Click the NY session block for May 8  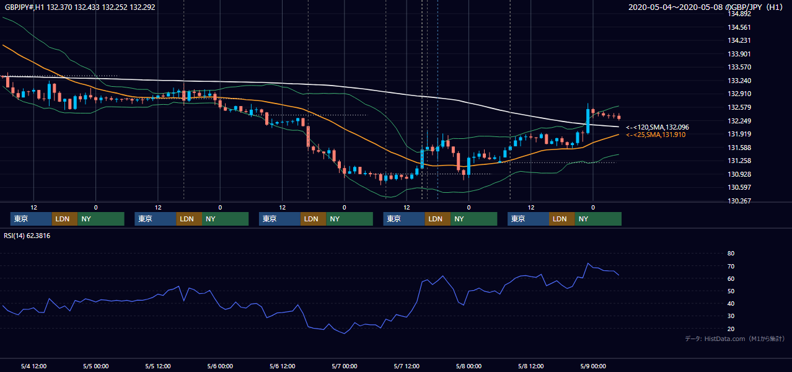coord(597,219)
